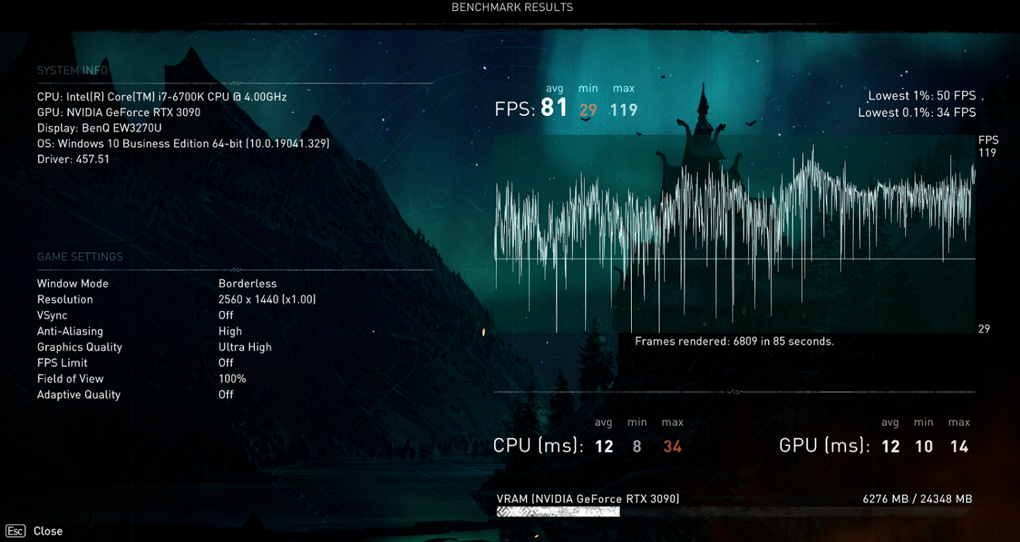Screen dimensions: 1020x542
Task: Click the FPS Limit Off value
Action: 226,363
